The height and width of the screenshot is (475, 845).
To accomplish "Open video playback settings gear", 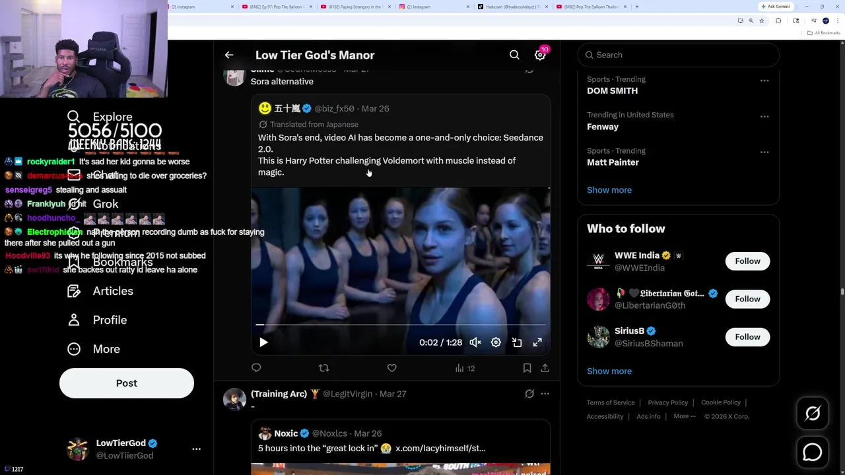I will point(496,342).
